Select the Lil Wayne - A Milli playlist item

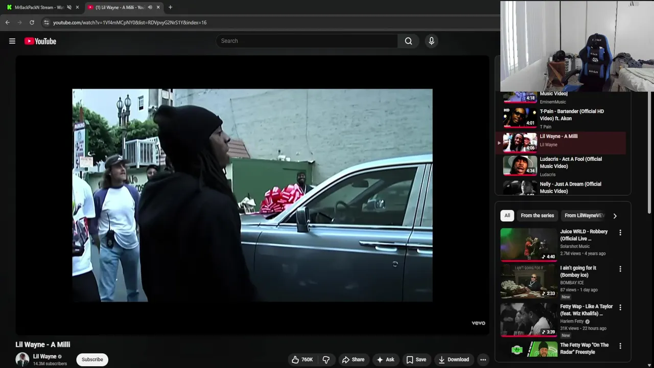pos(562,143)
